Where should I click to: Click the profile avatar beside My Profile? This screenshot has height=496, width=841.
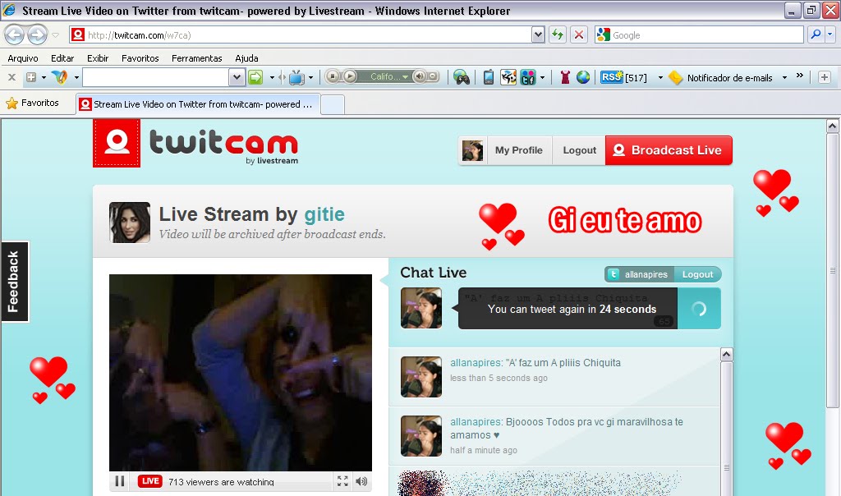pyautogui.click(x=472, y=150)
